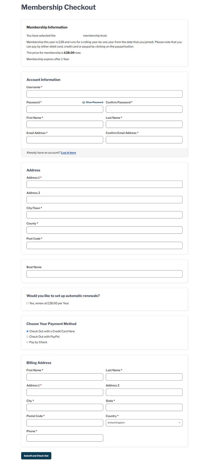Toggle the Show Password eye icon
The width and height of the screenshot is (224, 469).
84,103
